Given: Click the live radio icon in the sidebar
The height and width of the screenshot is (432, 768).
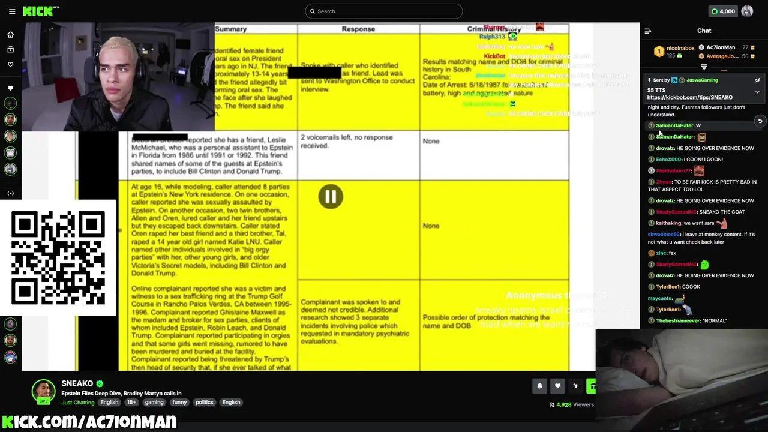Looking at the screenshot, I should (x=10, y=193).
